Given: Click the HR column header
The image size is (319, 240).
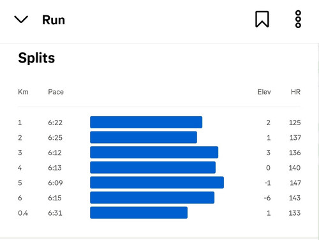Looking at the screenshot, I should 295,92.
